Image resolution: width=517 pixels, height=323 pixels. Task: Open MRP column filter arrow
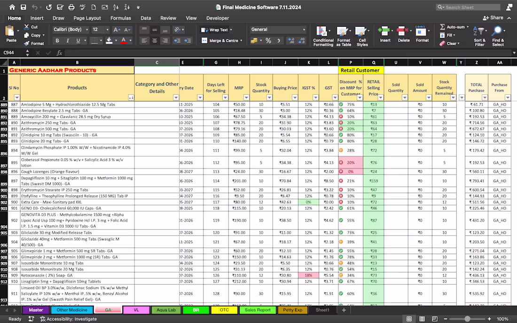click(246, 98)
